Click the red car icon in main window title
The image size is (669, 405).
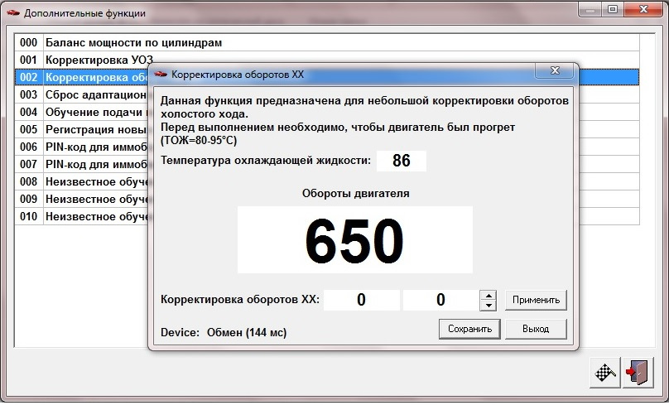coord(13,12)
